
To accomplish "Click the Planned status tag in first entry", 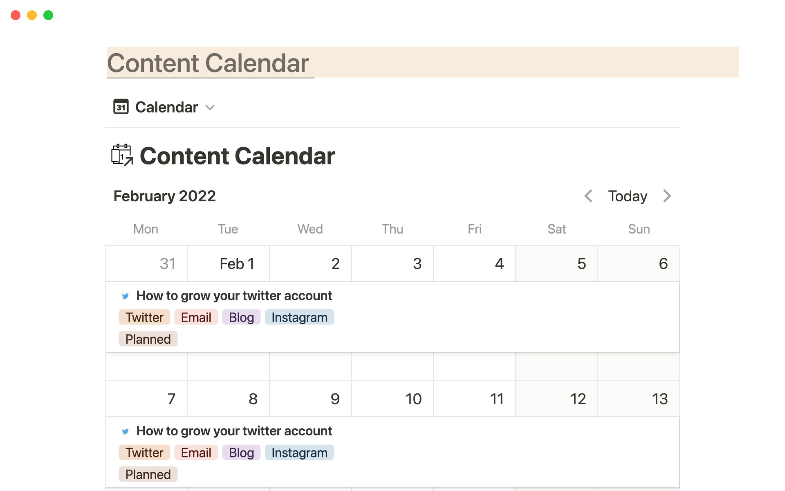I will tap(148, 339).
